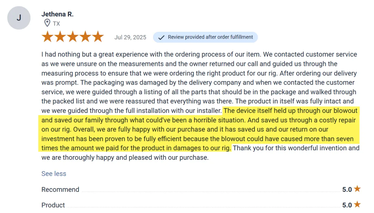Screen dimensions: 374x213
Task: Click the 'Review provided after order fulfillment' badge text
Action: coord(210,37)
